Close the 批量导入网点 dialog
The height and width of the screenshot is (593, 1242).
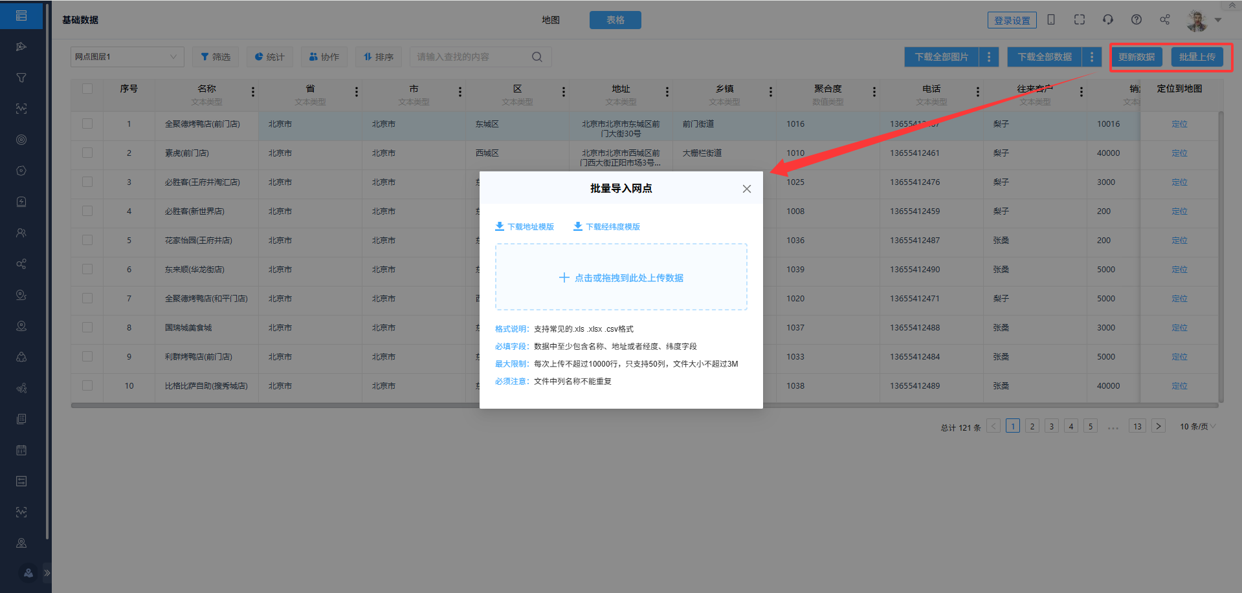(x=746, y=189)
